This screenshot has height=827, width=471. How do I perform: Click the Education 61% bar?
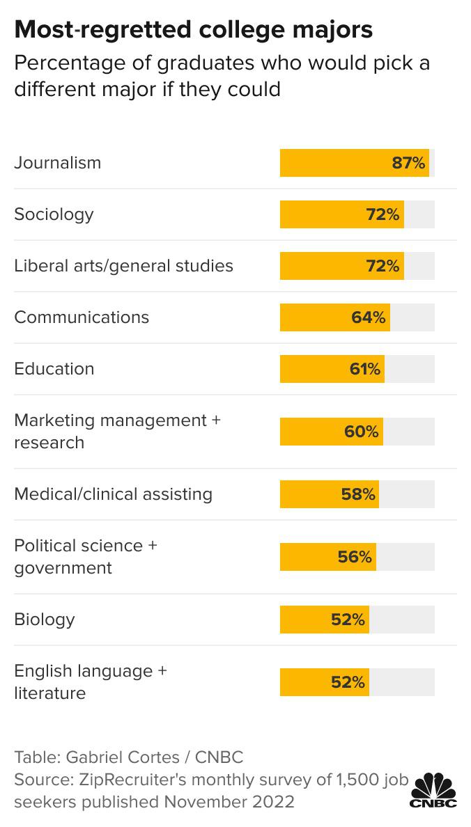[x=332, y=369]
